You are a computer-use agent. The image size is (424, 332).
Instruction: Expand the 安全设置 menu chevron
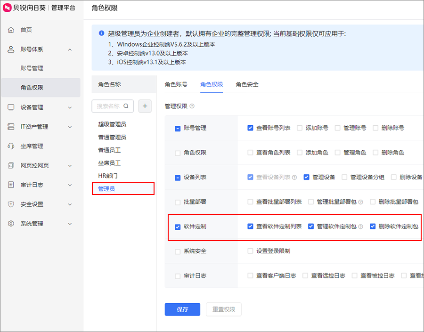(x=70, y=204)
